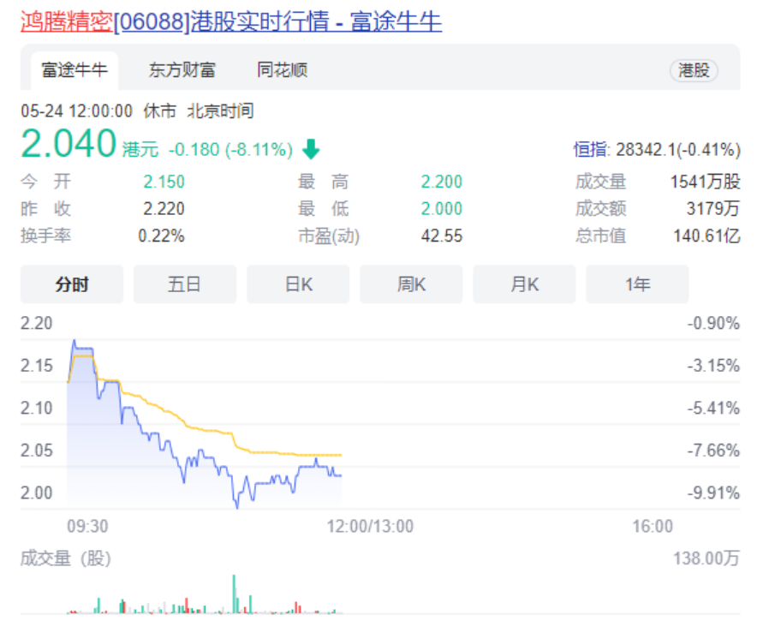Click the green down arrow icon
Image resolution: width=775 pixels, height=621 pixels.
click(x=311, y=150)
